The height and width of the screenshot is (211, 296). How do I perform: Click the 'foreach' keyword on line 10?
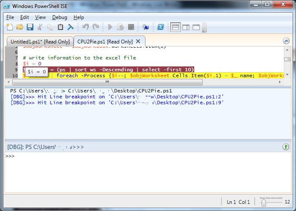tap(67, 76)
